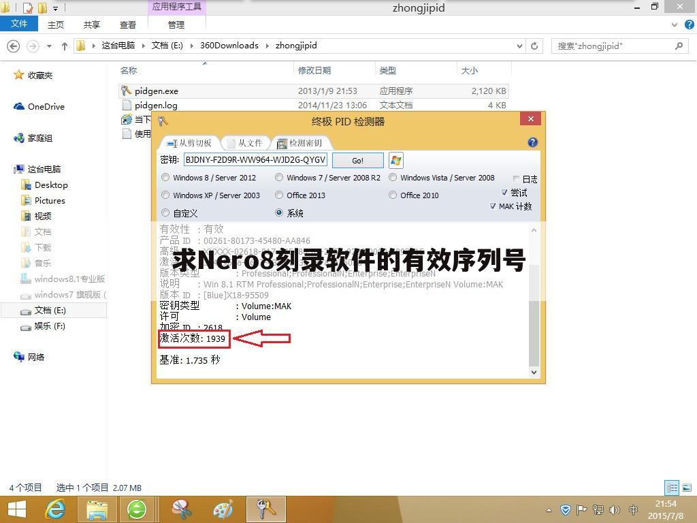Open Quick Access Toolbar customize dropdown
This screenshot has width=697, height=523.
[55, 8]
